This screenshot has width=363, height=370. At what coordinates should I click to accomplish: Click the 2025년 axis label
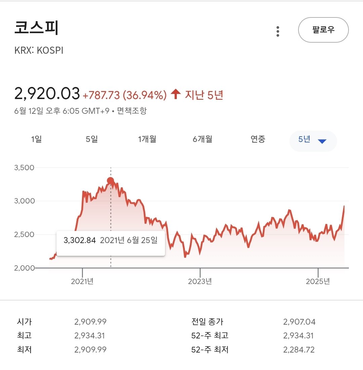coord(318,281)
